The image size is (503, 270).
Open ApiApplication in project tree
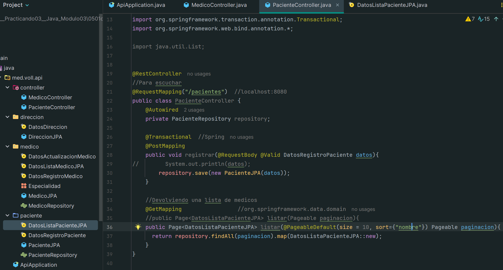click(39, 265)
